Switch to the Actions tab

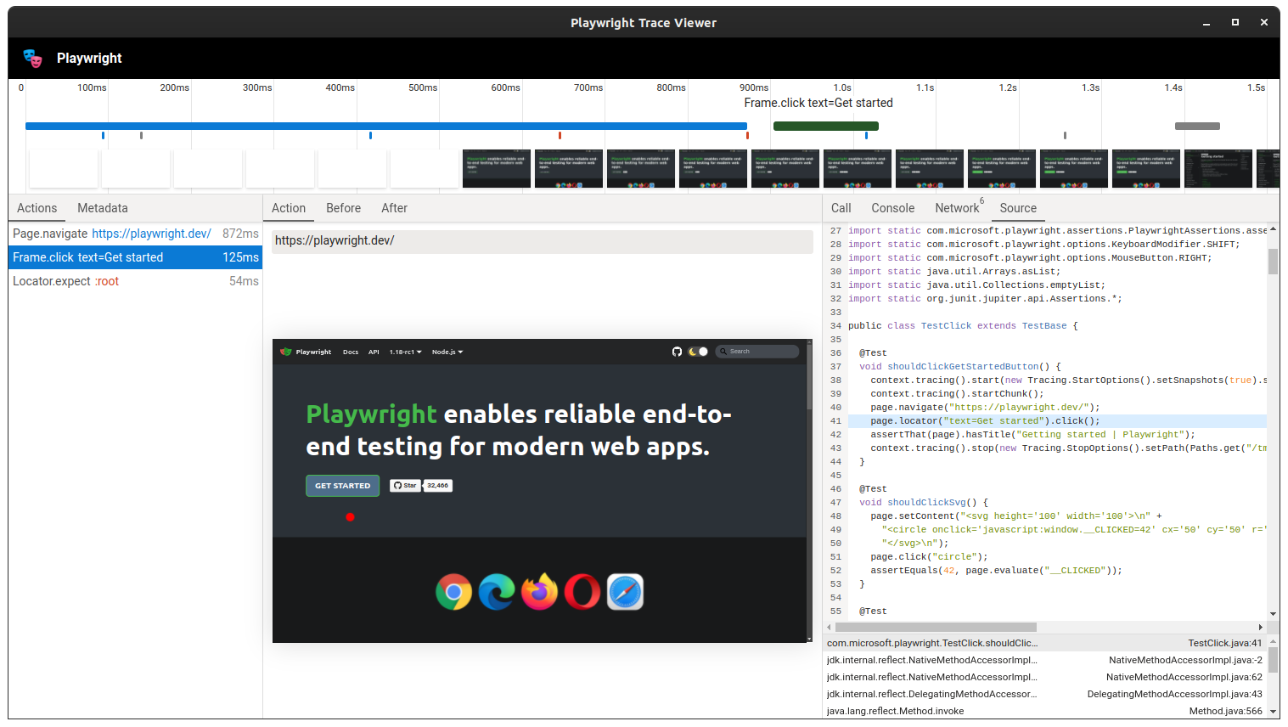(x=37, y=208)
